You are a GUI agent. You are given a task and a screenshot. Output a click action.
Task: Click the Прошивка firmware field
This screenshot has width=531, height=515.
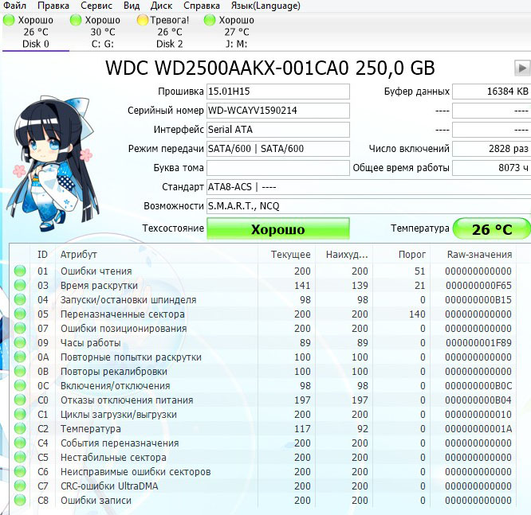(278, 92)
